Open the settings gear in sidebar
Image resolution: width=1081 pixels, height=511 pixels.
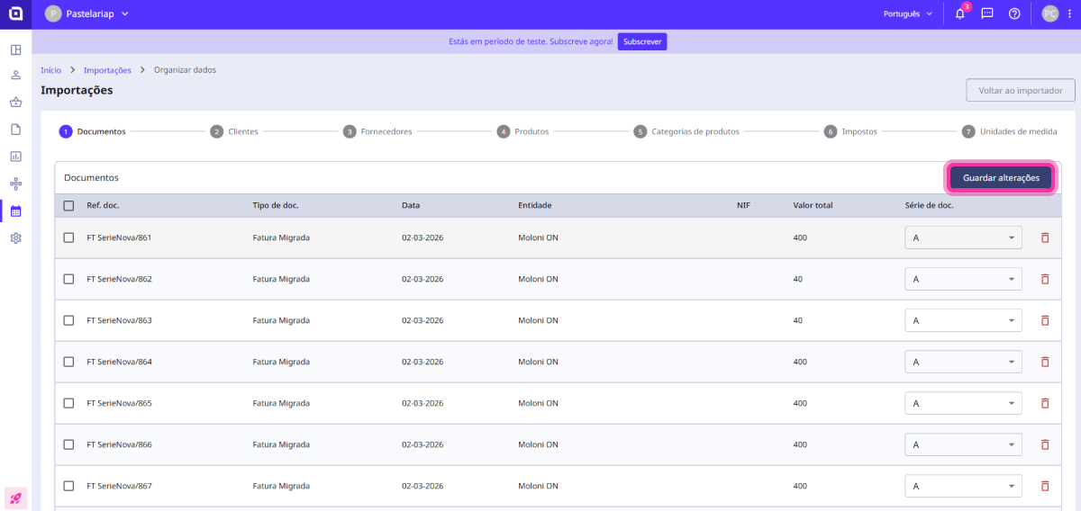point(15,238)
